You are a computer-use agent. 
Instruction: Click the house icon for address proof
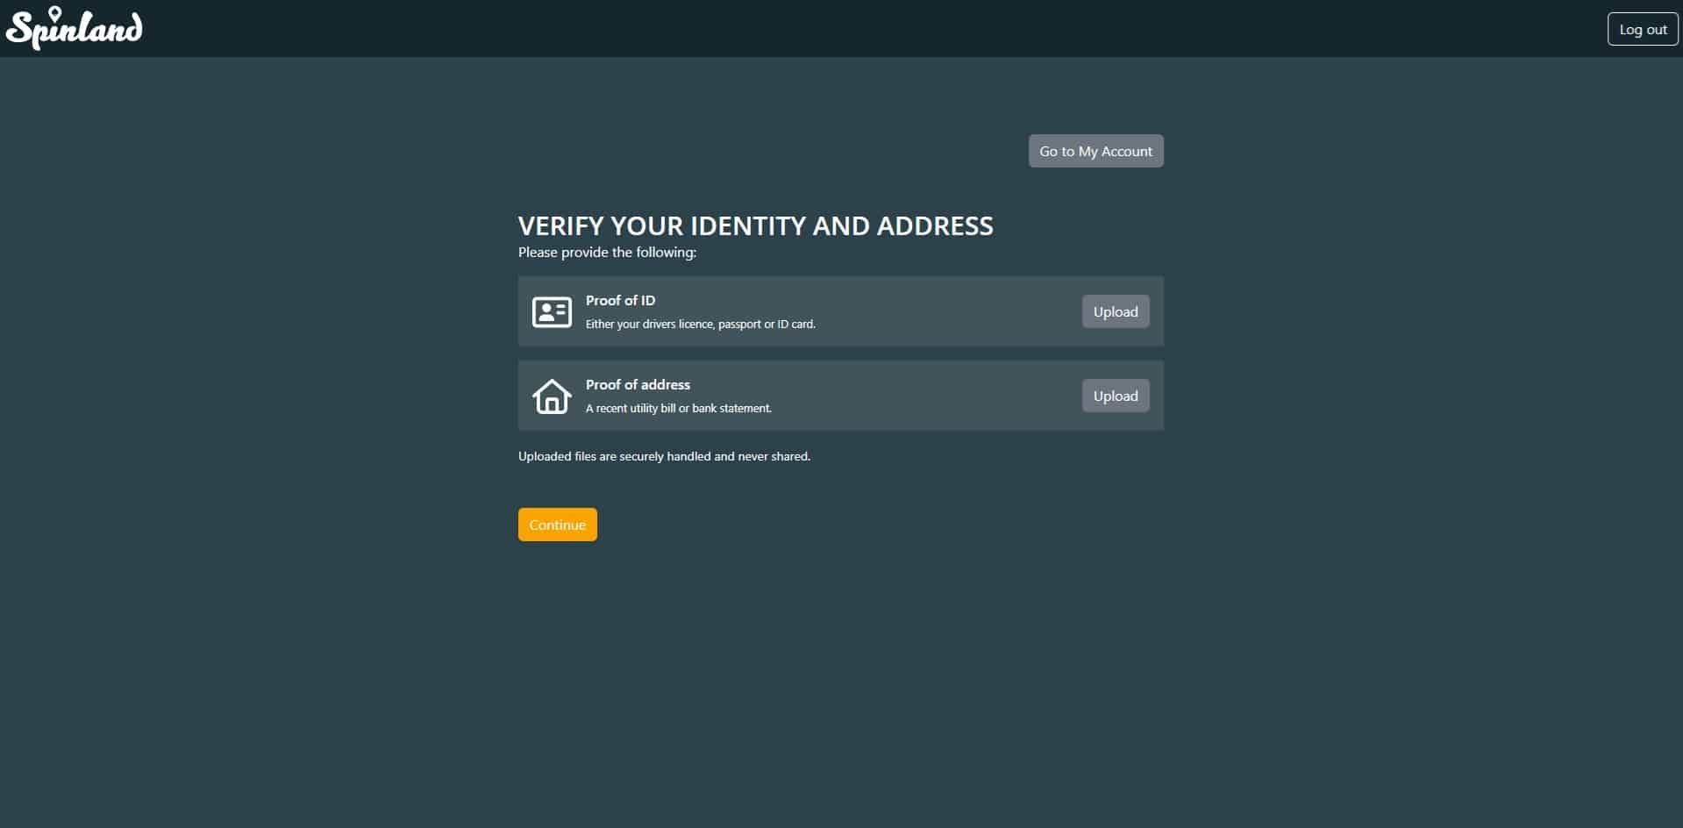click(552, 396)
